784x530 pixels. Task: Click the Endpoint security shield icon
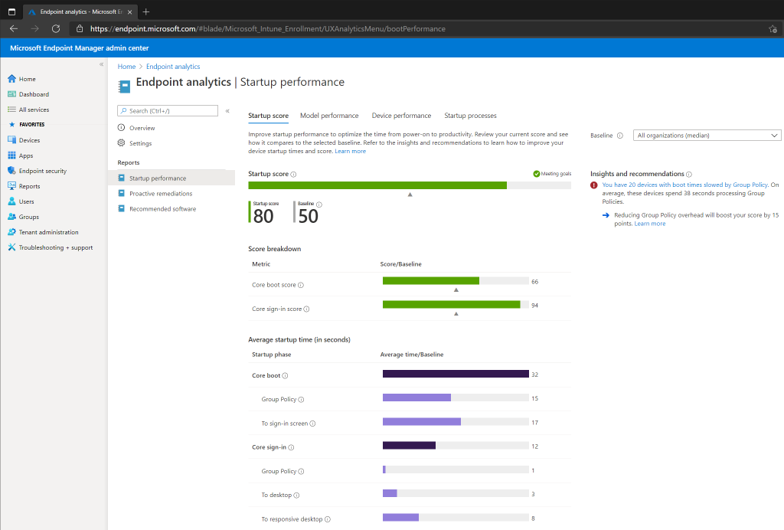tap(12, 171)
